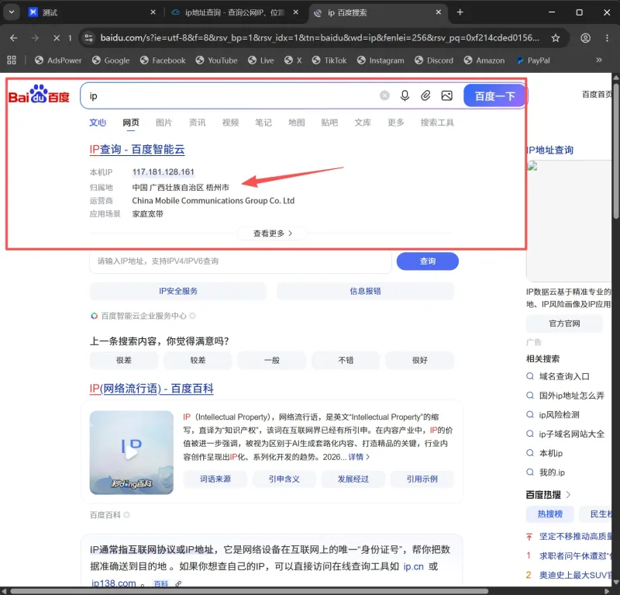Screen dimensions: 620x595
Task: Switch to the 测试 browser tab
Action: click(92, 12)
